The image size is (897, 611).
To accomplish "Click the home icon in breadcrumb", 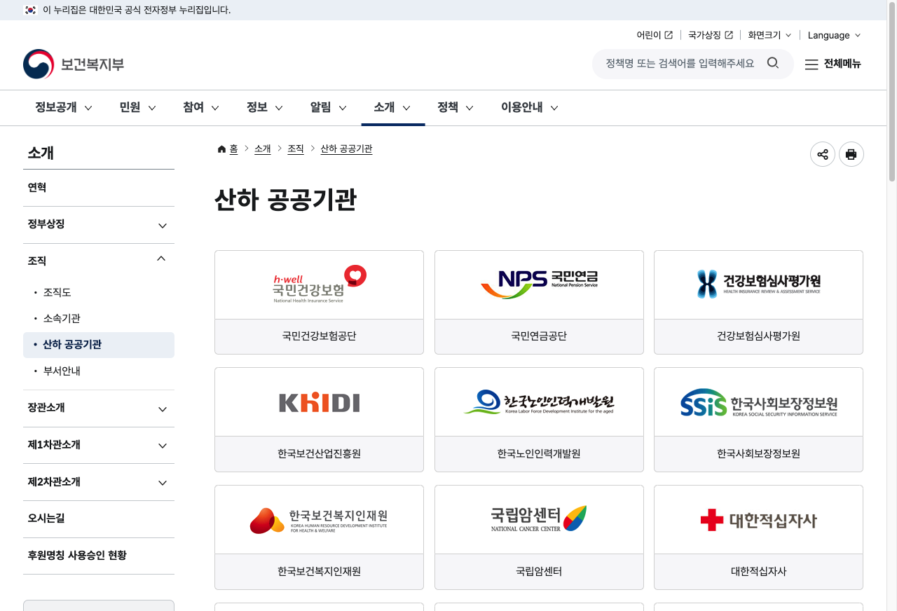I will pyautogui.click(x=221, y=149).
